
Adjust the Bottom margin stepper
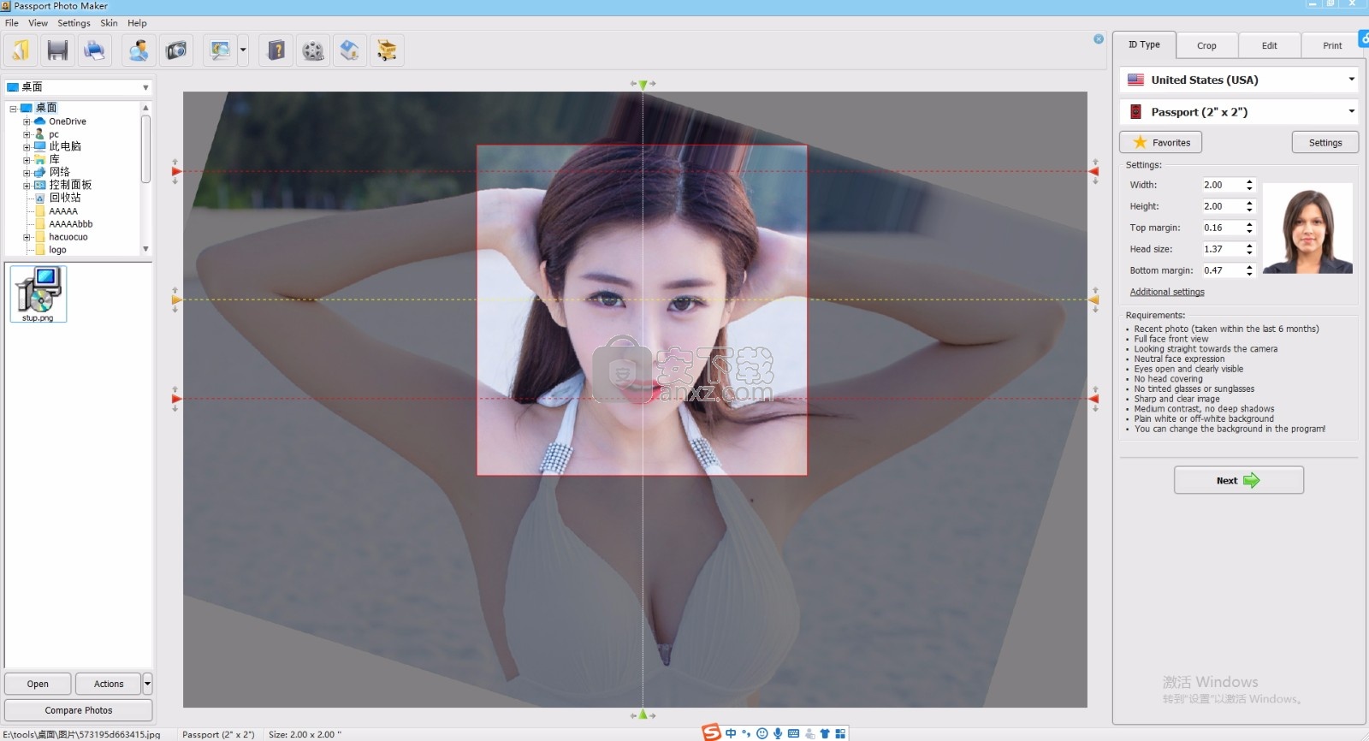click(1249, 270)
